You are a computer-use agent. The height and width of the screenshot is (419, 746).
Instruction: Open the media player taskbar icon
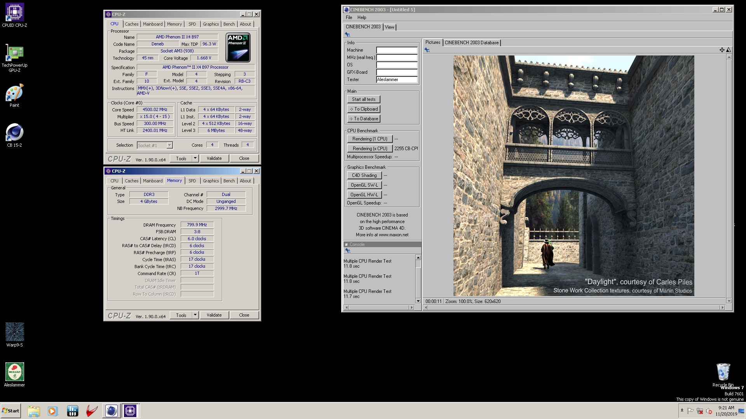52,411
